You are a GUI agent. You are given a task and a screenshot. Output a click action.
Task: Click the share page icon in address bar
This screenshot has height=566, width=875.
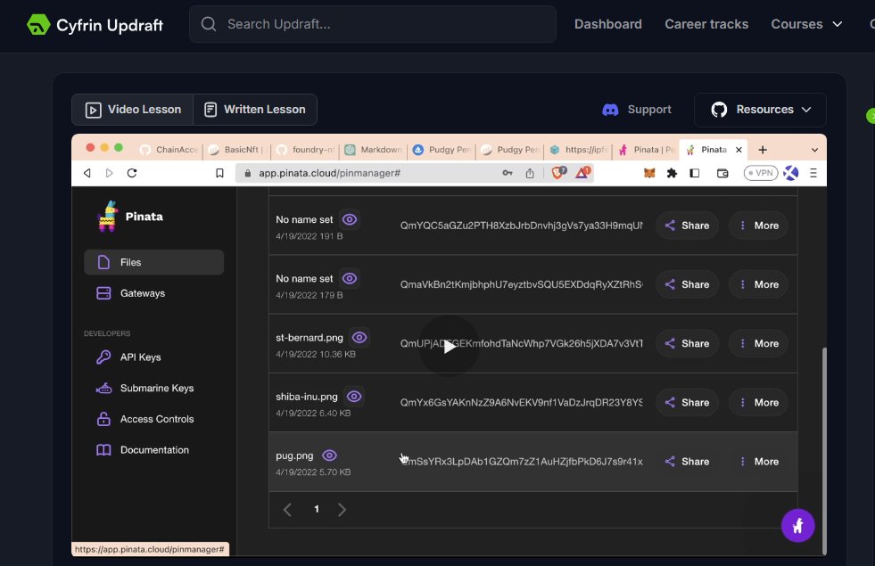click(x=530, y=173)
